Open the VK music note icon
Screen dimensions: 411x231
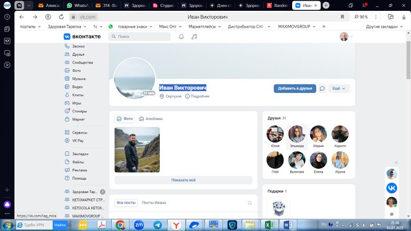(194, 37)
